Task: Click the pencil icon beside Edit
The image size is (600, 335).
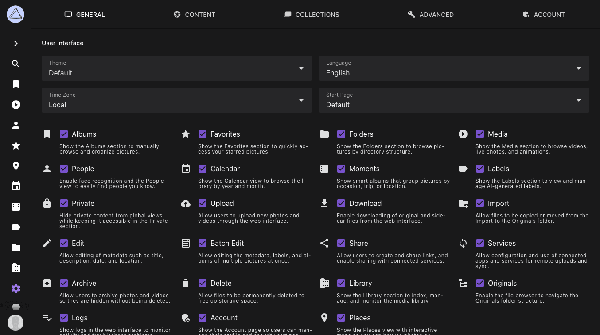Action: [x=47, y=243]
